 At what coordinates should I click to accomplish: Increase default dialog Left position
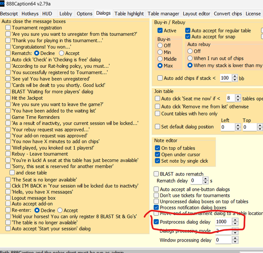coord(238,125)
